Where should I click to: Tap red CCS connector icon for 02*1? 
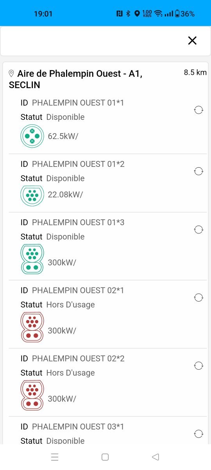tap(32, 327)
